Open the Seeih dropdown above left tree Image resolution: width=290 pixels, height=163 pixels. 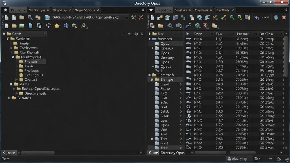pyautogui.click(x=44, y=34)
